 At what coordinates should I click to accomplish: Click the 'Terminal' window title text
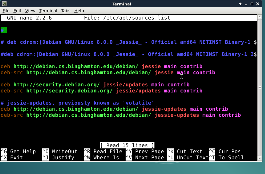[x=122, y=4]
